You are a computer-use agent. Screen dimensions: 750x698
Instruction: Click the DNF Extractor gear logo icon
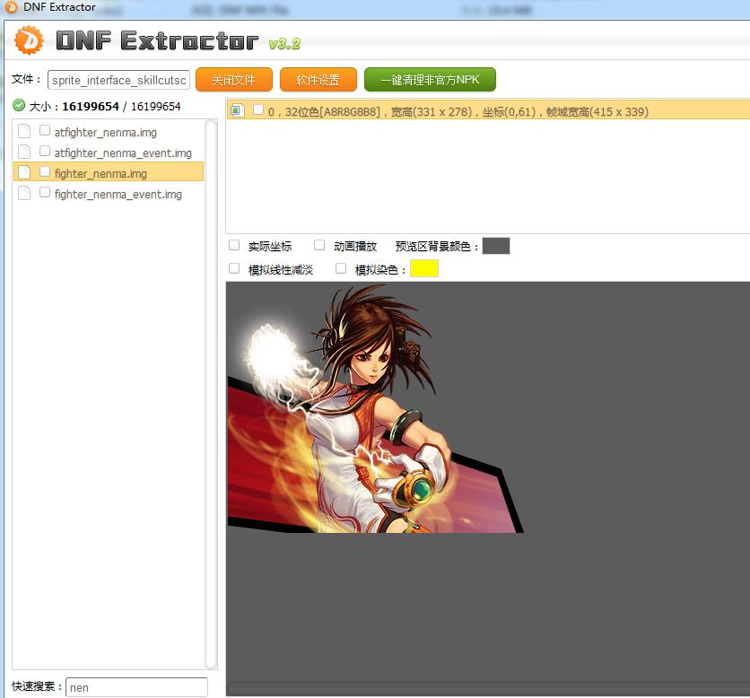tap(29, 40)
